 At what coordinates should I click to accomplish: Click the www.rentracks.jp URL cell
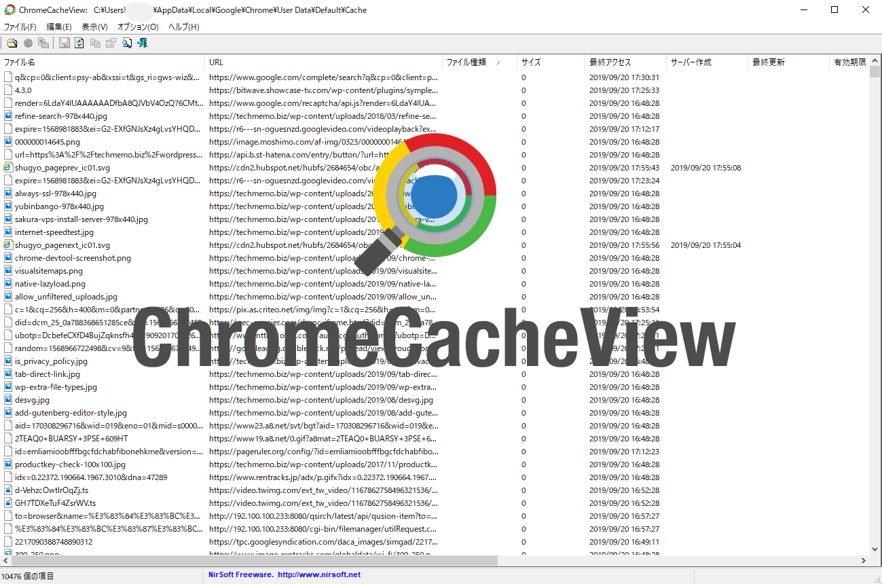pyautogui.click(x=323, y=477)
